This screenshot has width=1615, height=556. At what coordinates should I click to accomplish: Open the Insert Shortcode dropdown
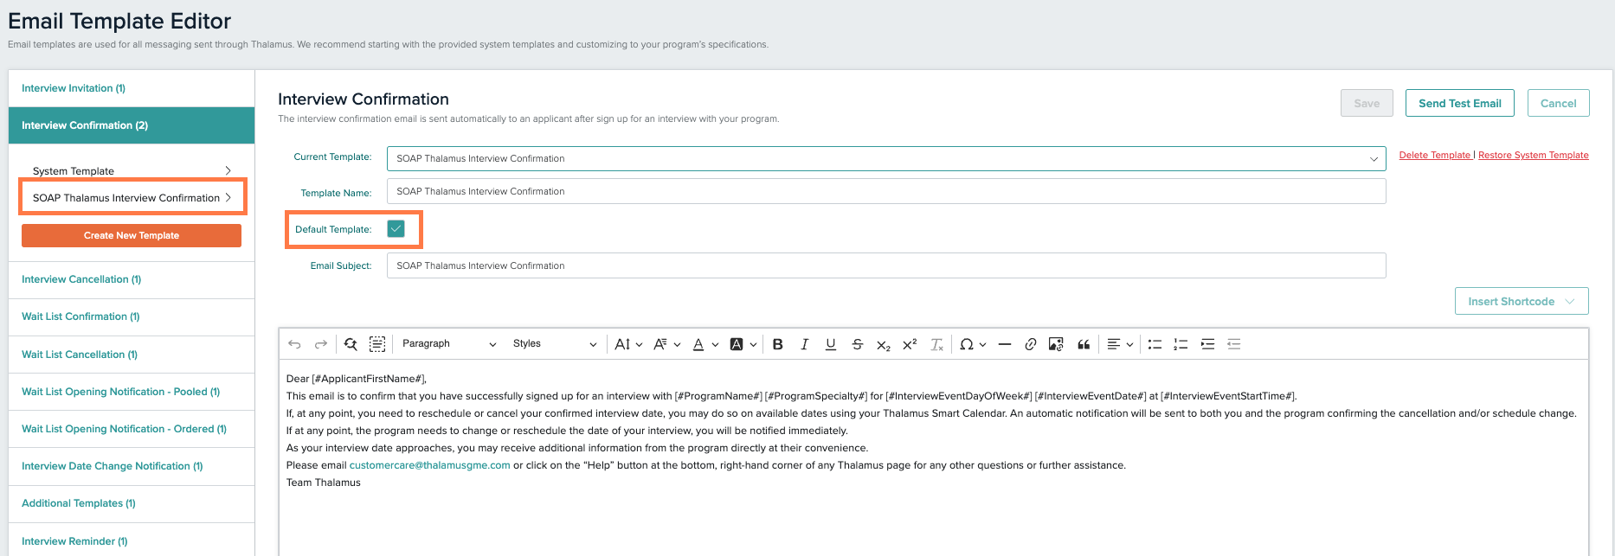(x=1522, y=301)
